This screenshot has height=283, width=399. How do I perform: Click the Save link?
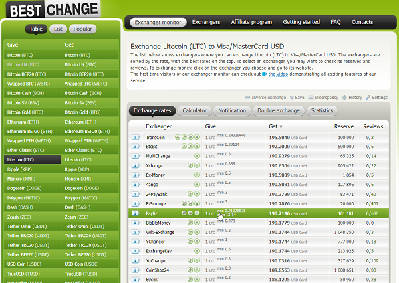tap(299, 98)
